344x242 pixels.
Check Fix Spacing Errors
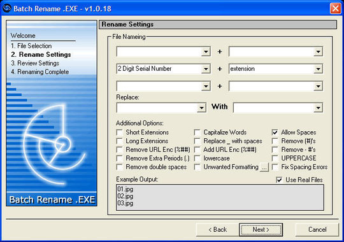pyautogui.click(x=275, y=167)
